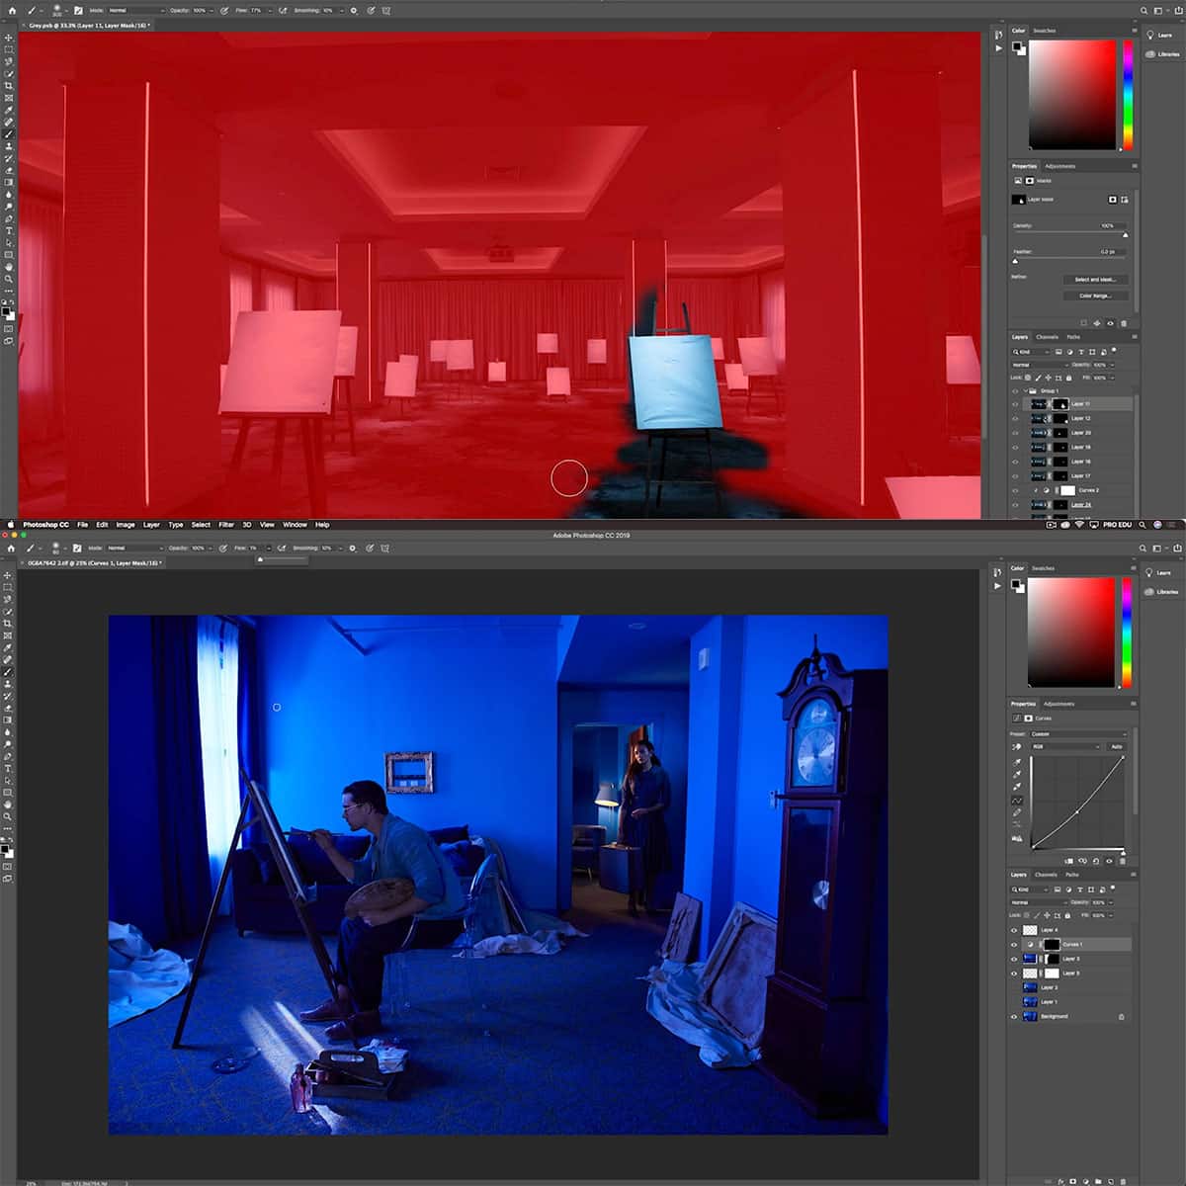
Task: Collapse Group 1 in the Layers panel
Action: (x=1025, y=390)
